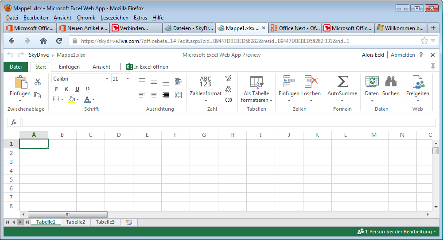Image resolution: width=443 pixels, height=240 pixels.
Task: Open the green Datei tab
Action: [x=16, y=66]
